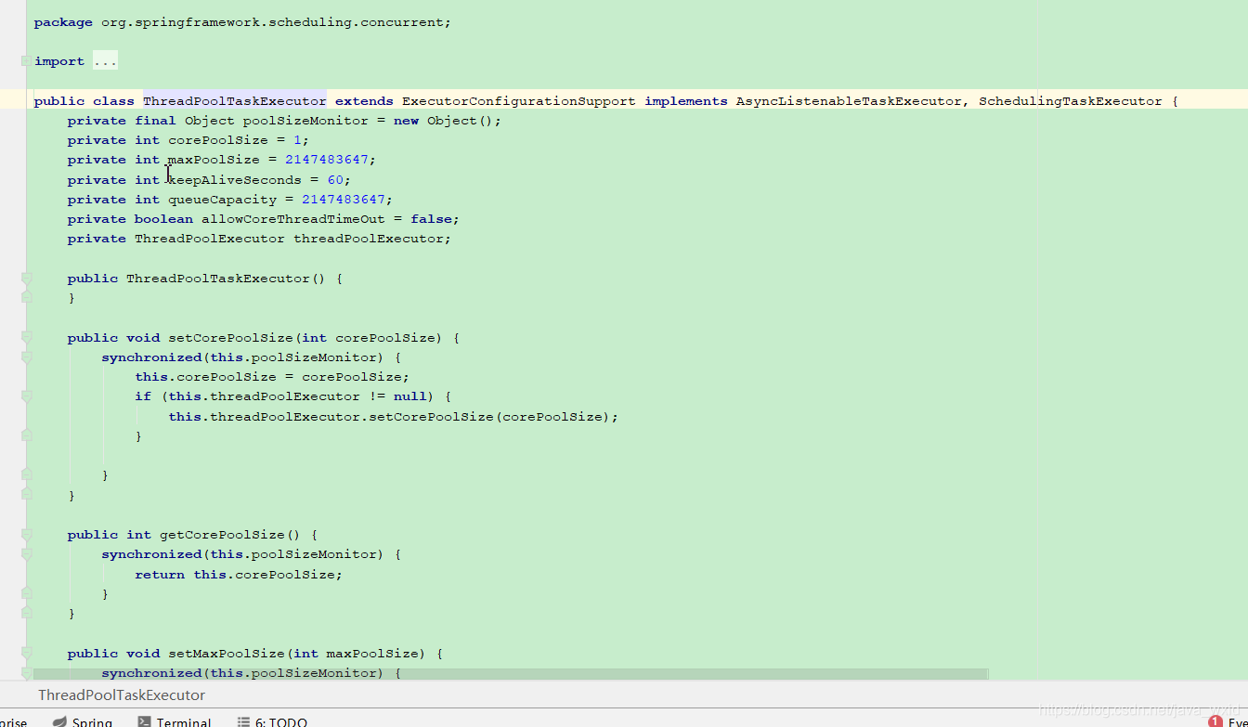Collapse the if (this.threadPoolExecutor != null) block
1248x727 pixels.
27,396
